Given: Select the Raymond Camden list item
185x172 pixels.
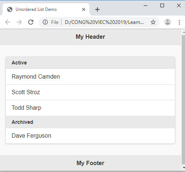Looking at the screenshot, I should click(x=90, y=77).
